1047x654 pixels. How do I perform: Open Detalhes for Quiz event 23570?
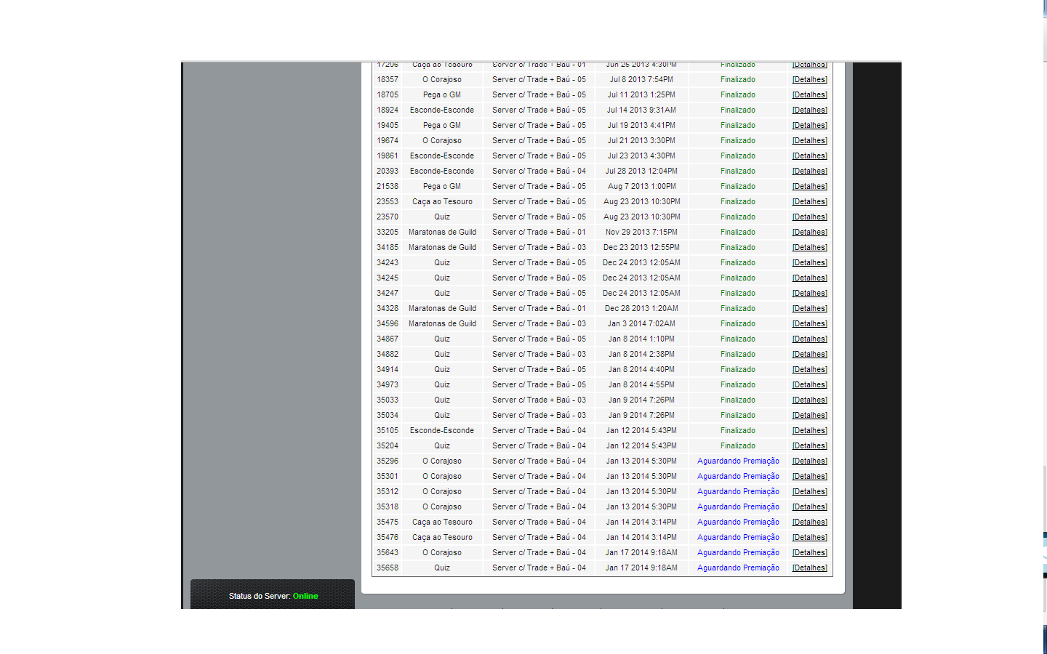[809, 217]
